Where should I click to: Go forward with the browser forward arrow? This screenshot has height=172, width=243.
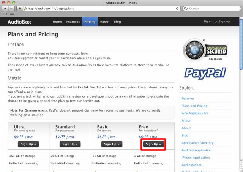11,8
